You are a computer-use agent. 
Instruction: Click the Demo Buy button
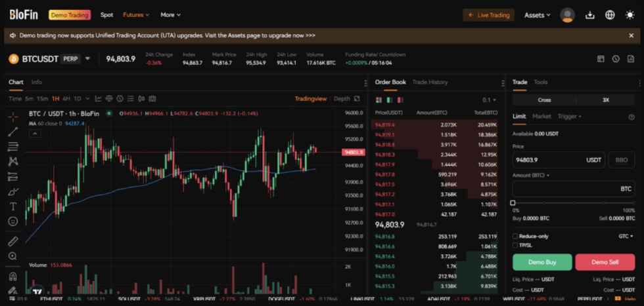click(542, 262)
